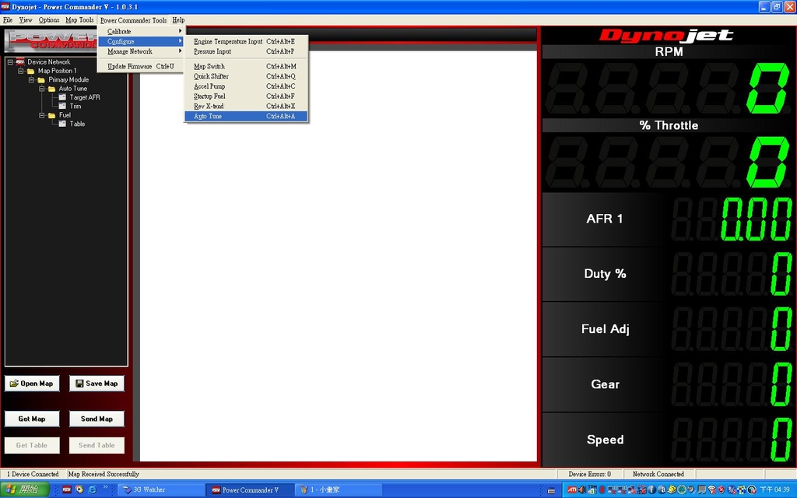The image size is (797, 498).
Task: Open the Options menu
Action: coord(49,20)
